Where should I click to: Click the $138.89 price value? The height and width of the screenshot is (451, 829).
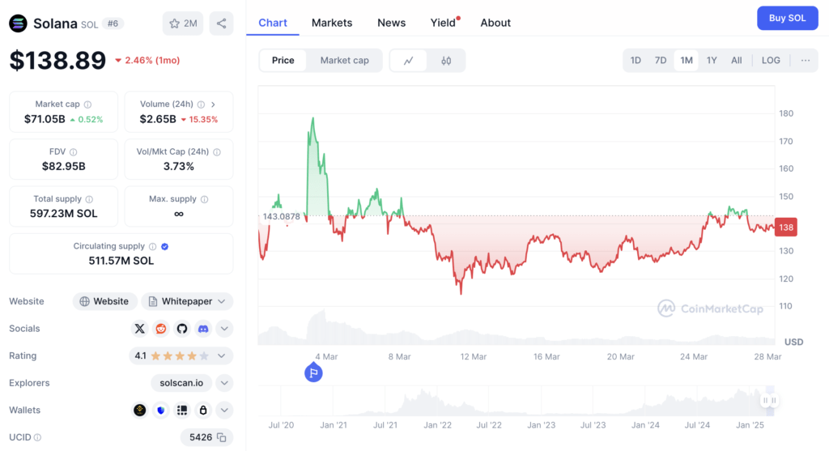(x=57, y=60)
